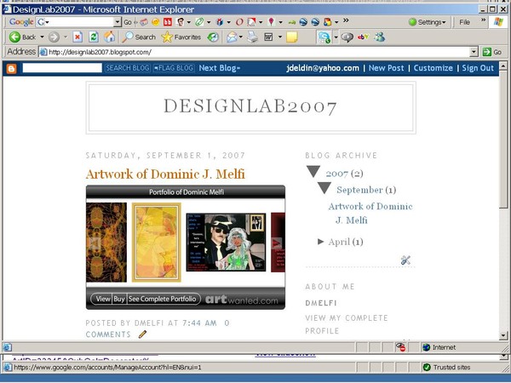Print the page with printer icon
Screen dimensions: 511x383
pyautogui.click(x=252, y=37)
